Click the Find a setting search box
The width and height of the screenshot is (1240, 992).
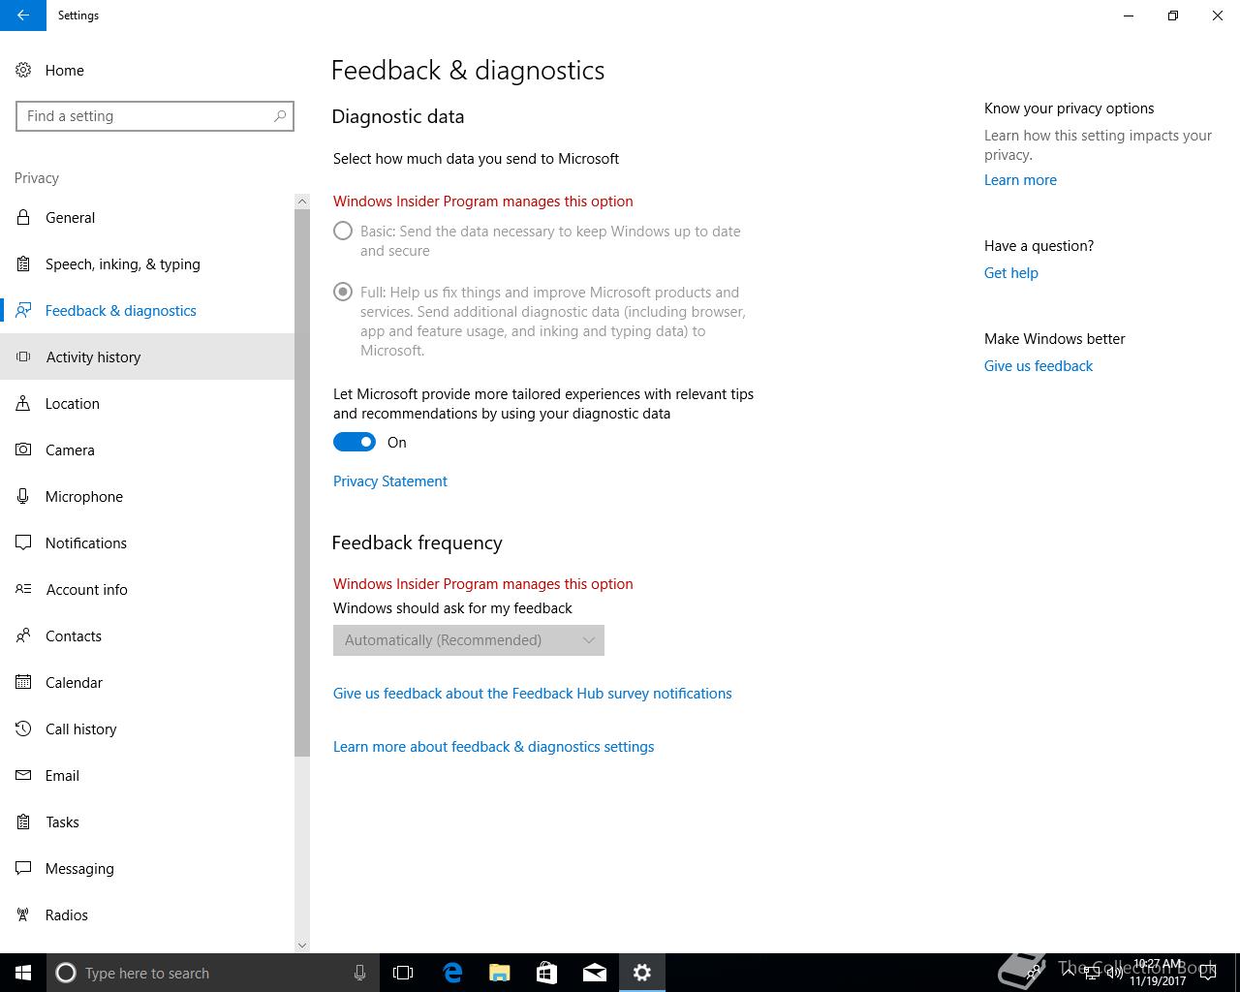click(155, 116)
